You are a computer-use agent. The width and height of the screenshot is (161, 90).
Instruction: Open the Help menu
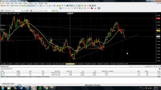click(46, 3)
